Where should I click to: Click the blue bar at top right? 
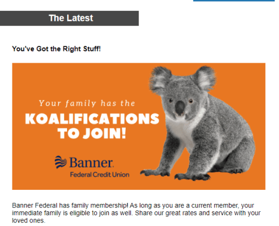pos(234,1)
